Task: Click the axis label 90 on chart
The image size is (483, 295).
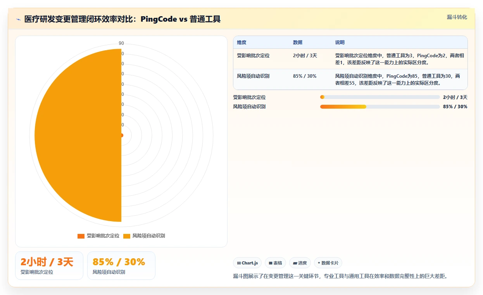Action: pos(121,43)
